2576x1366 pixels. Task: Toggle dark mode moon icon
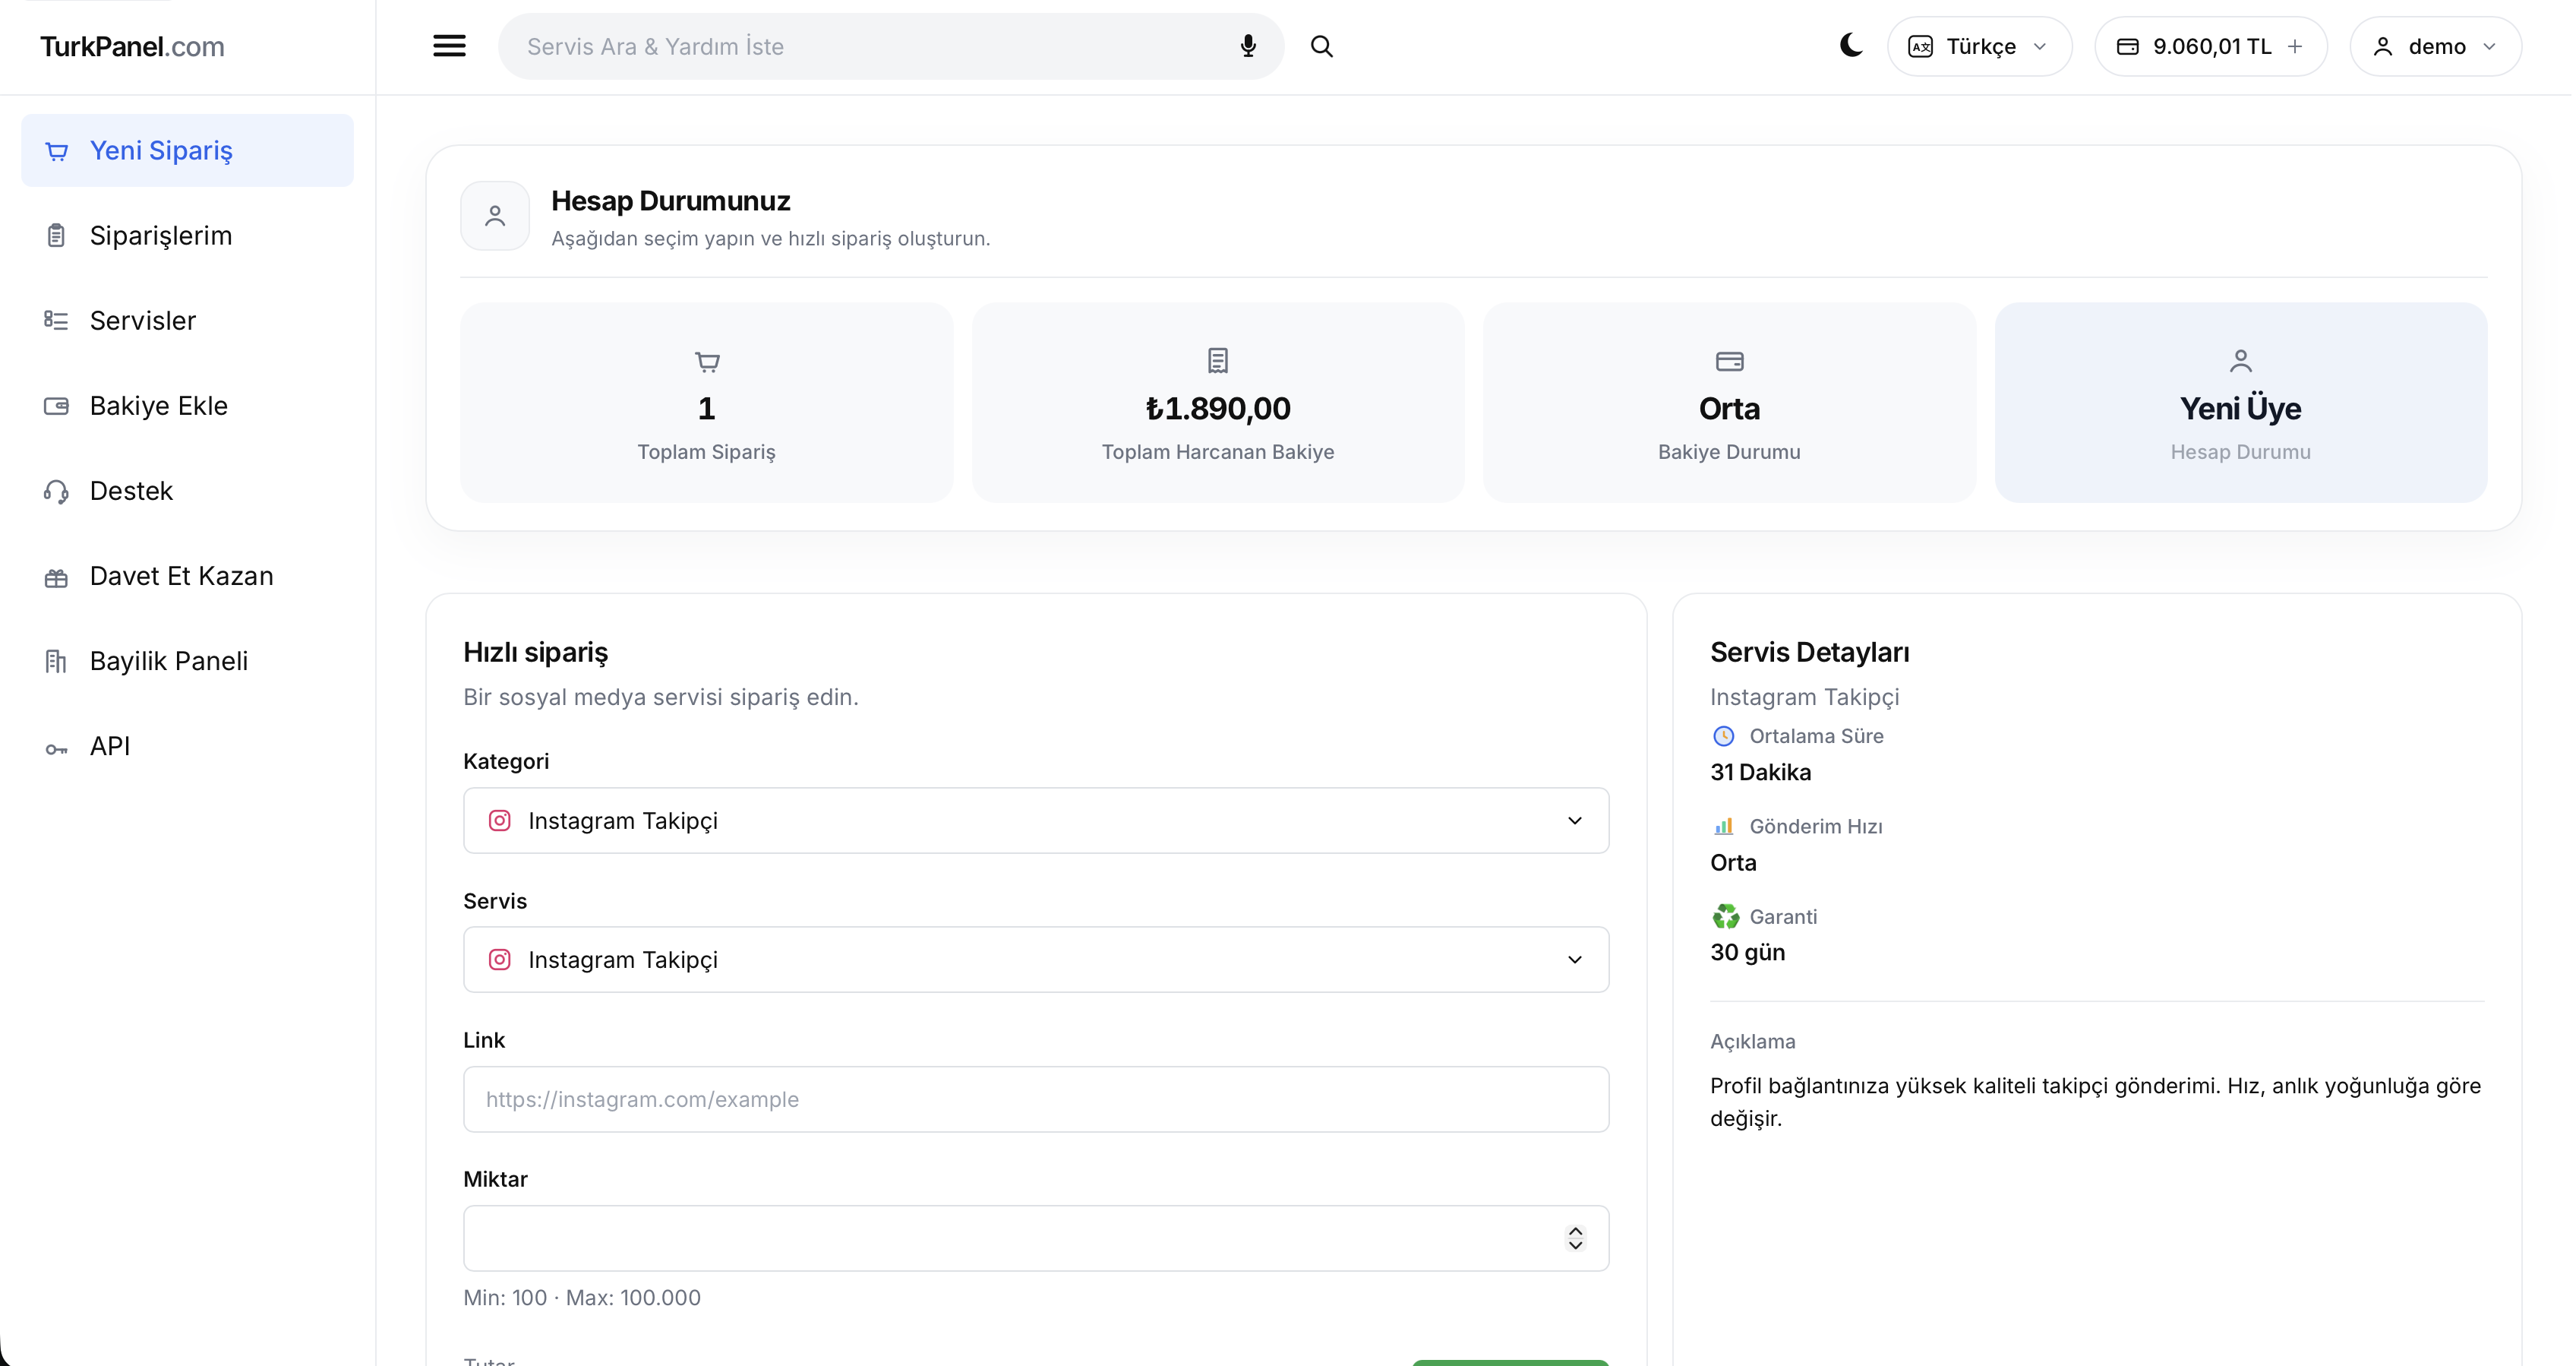click(1851, 45)
